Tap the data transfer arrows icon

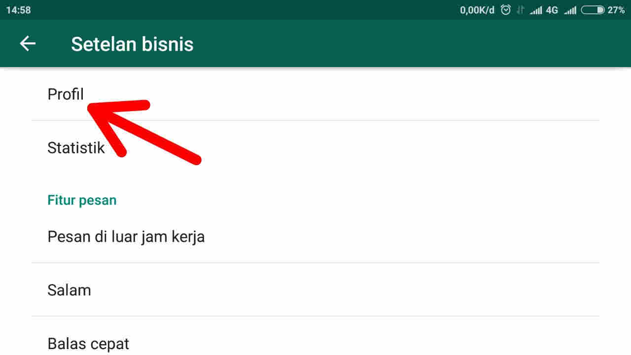520,10
